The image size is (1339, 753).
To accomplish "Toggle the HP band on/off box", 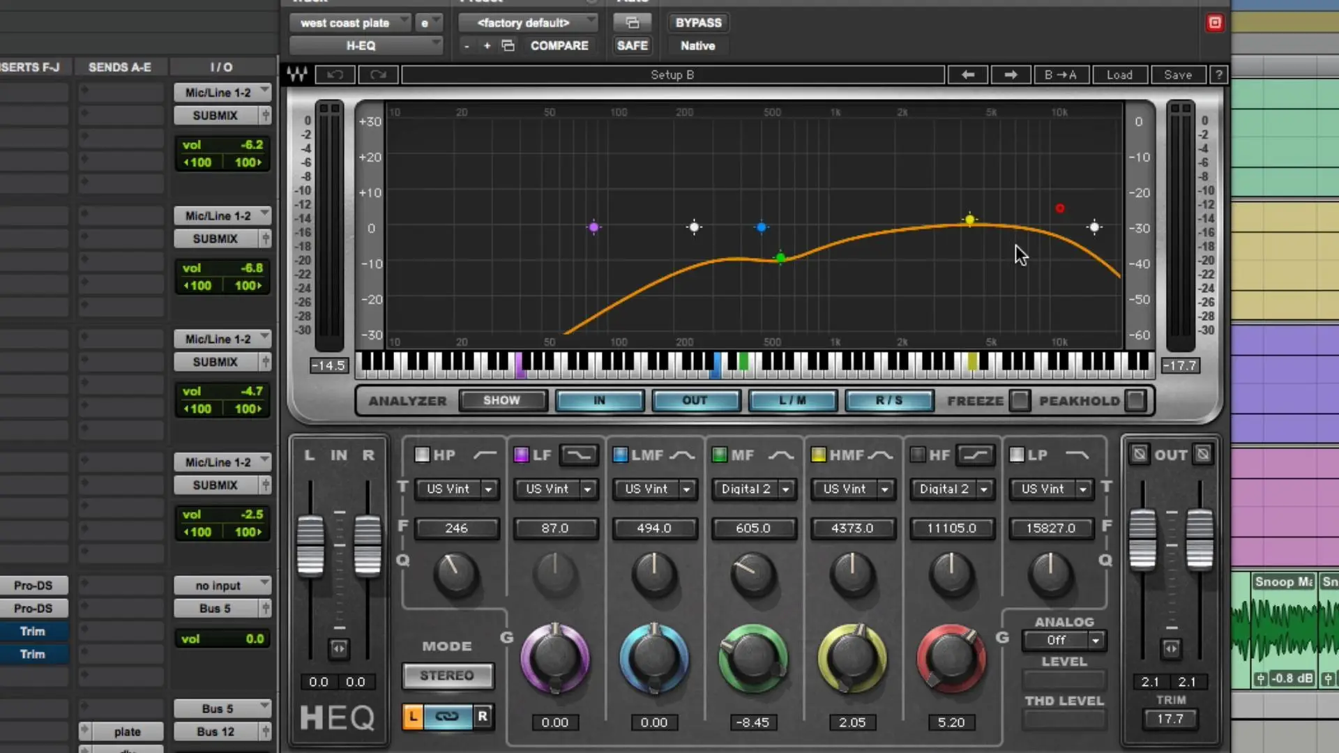I will [422, 455].
